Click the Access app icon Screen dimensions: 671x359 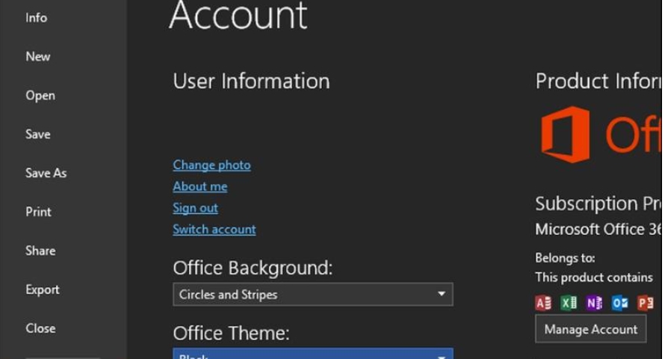pos(543,303)
